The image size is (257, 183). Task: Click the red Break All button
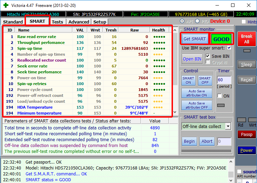(247, 39)
